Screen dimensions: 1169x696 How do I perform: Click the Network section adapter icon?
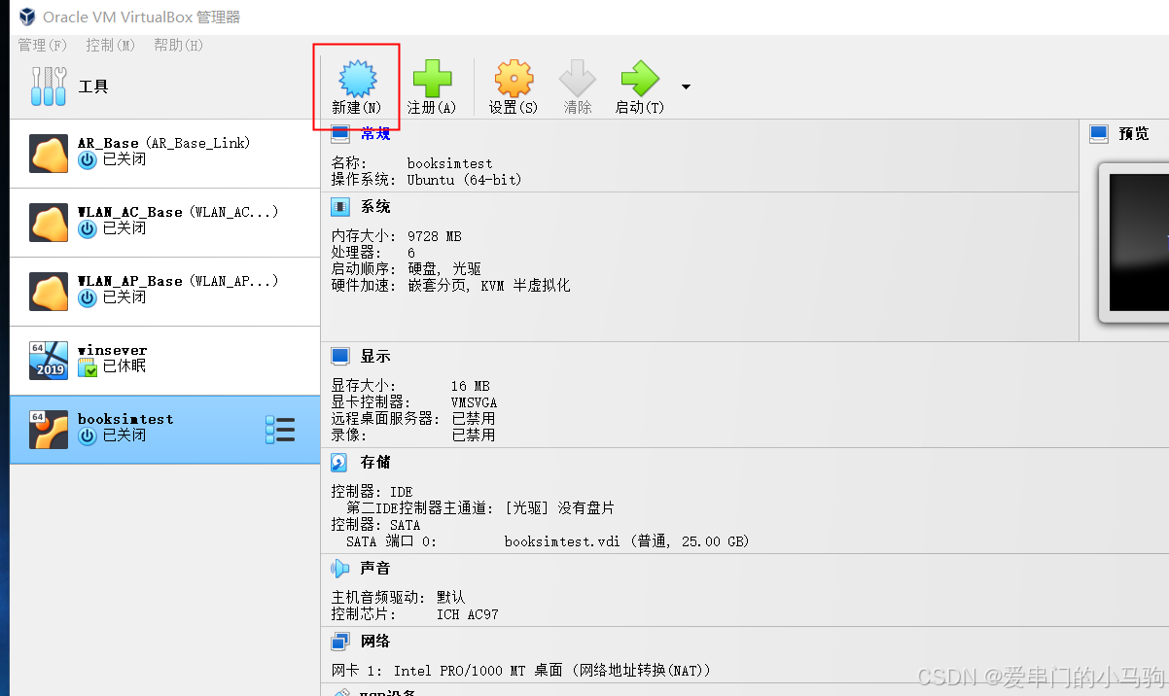pos(340,641)
